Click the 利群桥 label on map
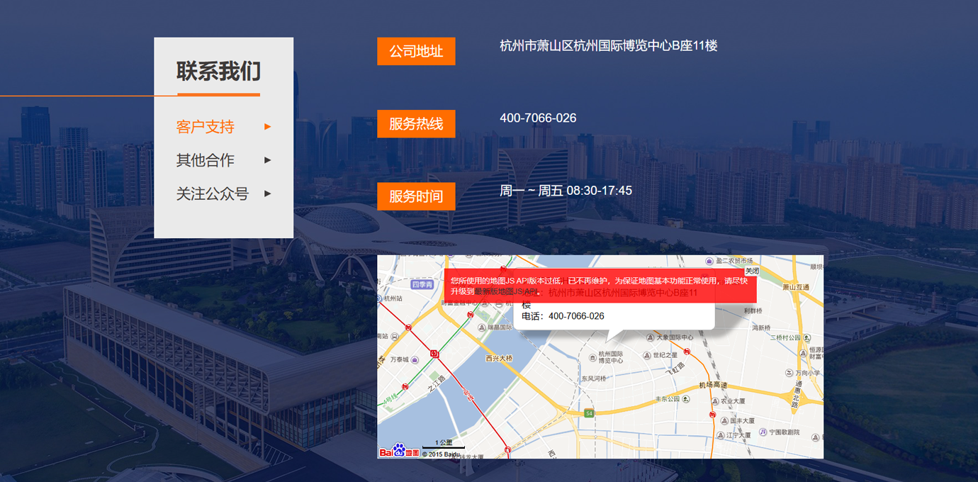Viewport: 978px width, 482px height. pos(753,310)
